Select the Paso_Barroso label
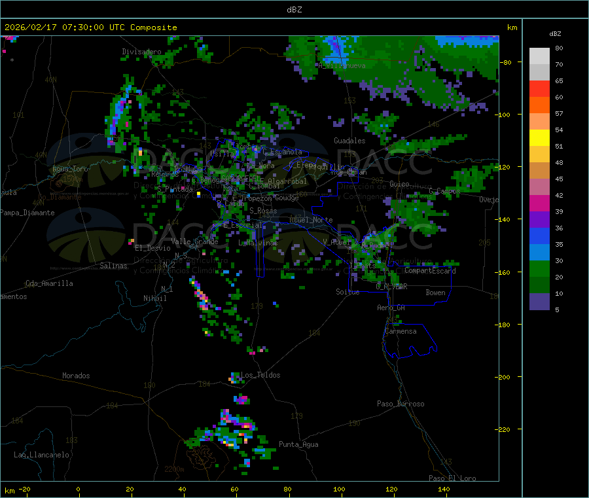Image resolution: width=589 pixels, height=498 pixels. 401,404
